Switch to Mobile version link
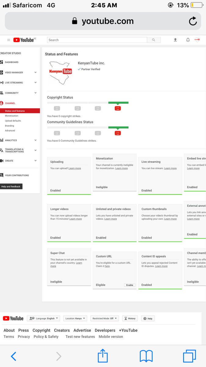The image size is (206, 367). [x=111, y=337]
